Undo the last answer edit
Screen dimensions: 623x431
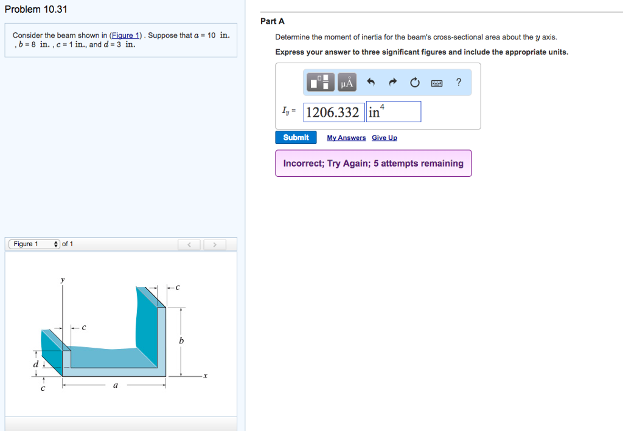(x=371, y=82)
